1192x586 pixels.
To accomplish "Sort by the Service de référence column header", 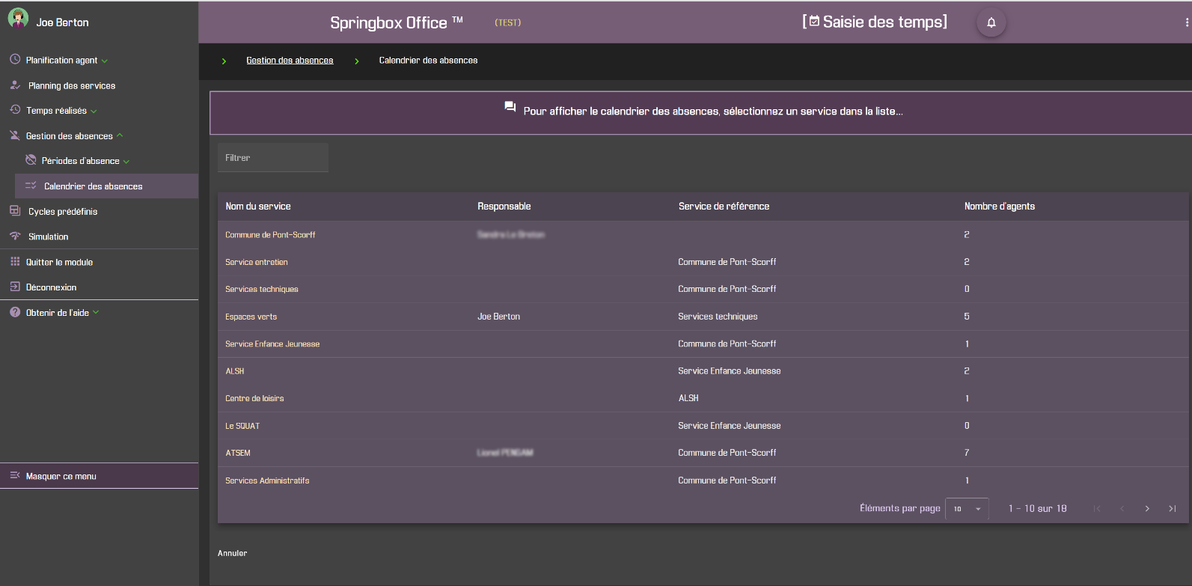I will click(724, 207).
